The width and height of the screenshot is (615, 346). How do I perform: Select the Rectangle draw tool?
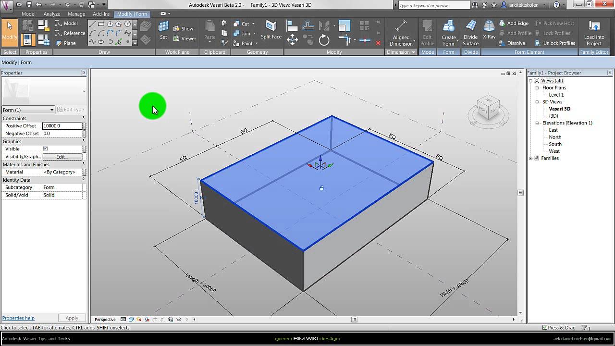[101, 24]
